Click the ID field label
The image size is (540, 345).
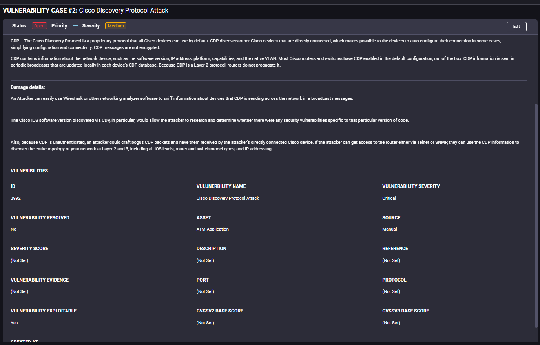pyautogui.click(x=13, y=186)
